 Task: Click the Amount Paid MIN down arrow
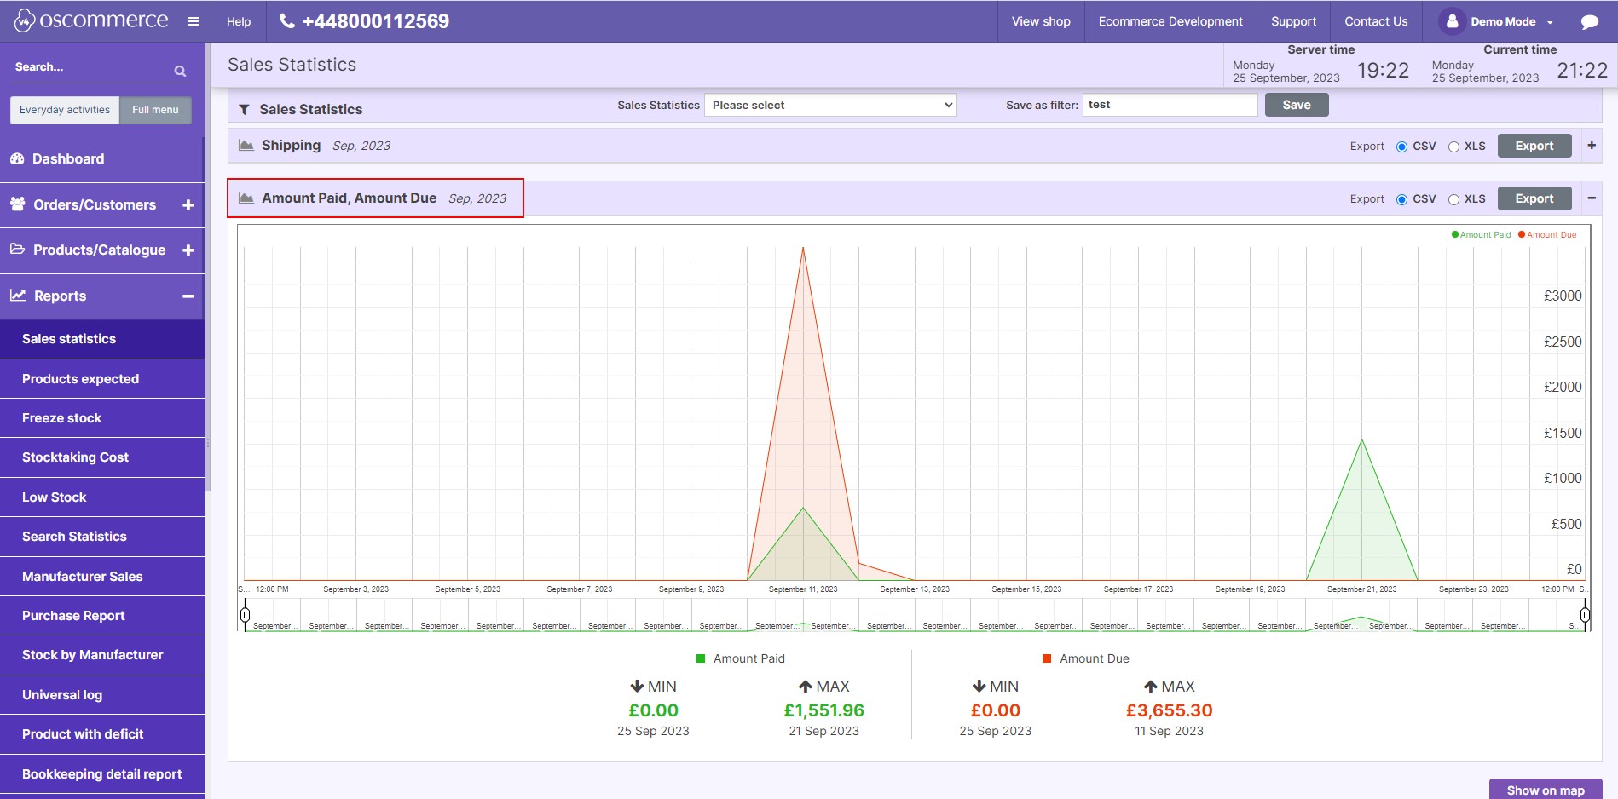click(637, 687)
